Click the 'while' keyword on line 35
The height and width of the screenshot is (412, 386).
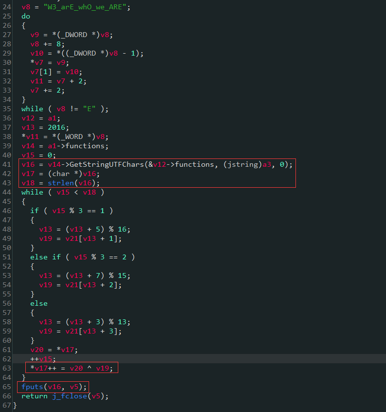32,109
